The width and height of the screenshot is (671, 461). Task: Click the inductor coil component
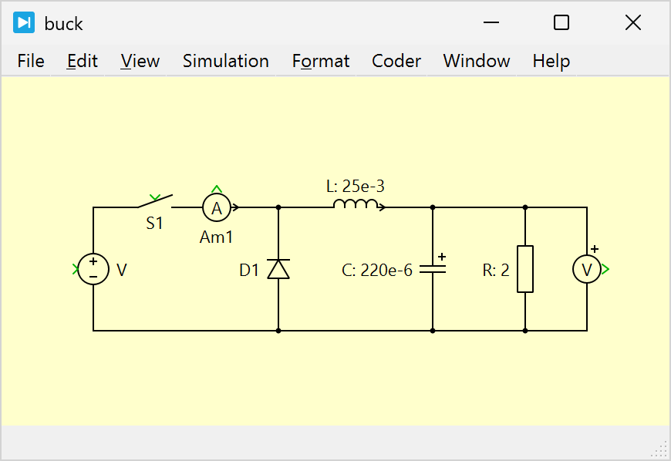pyautogui.click(x=356, y=205)
